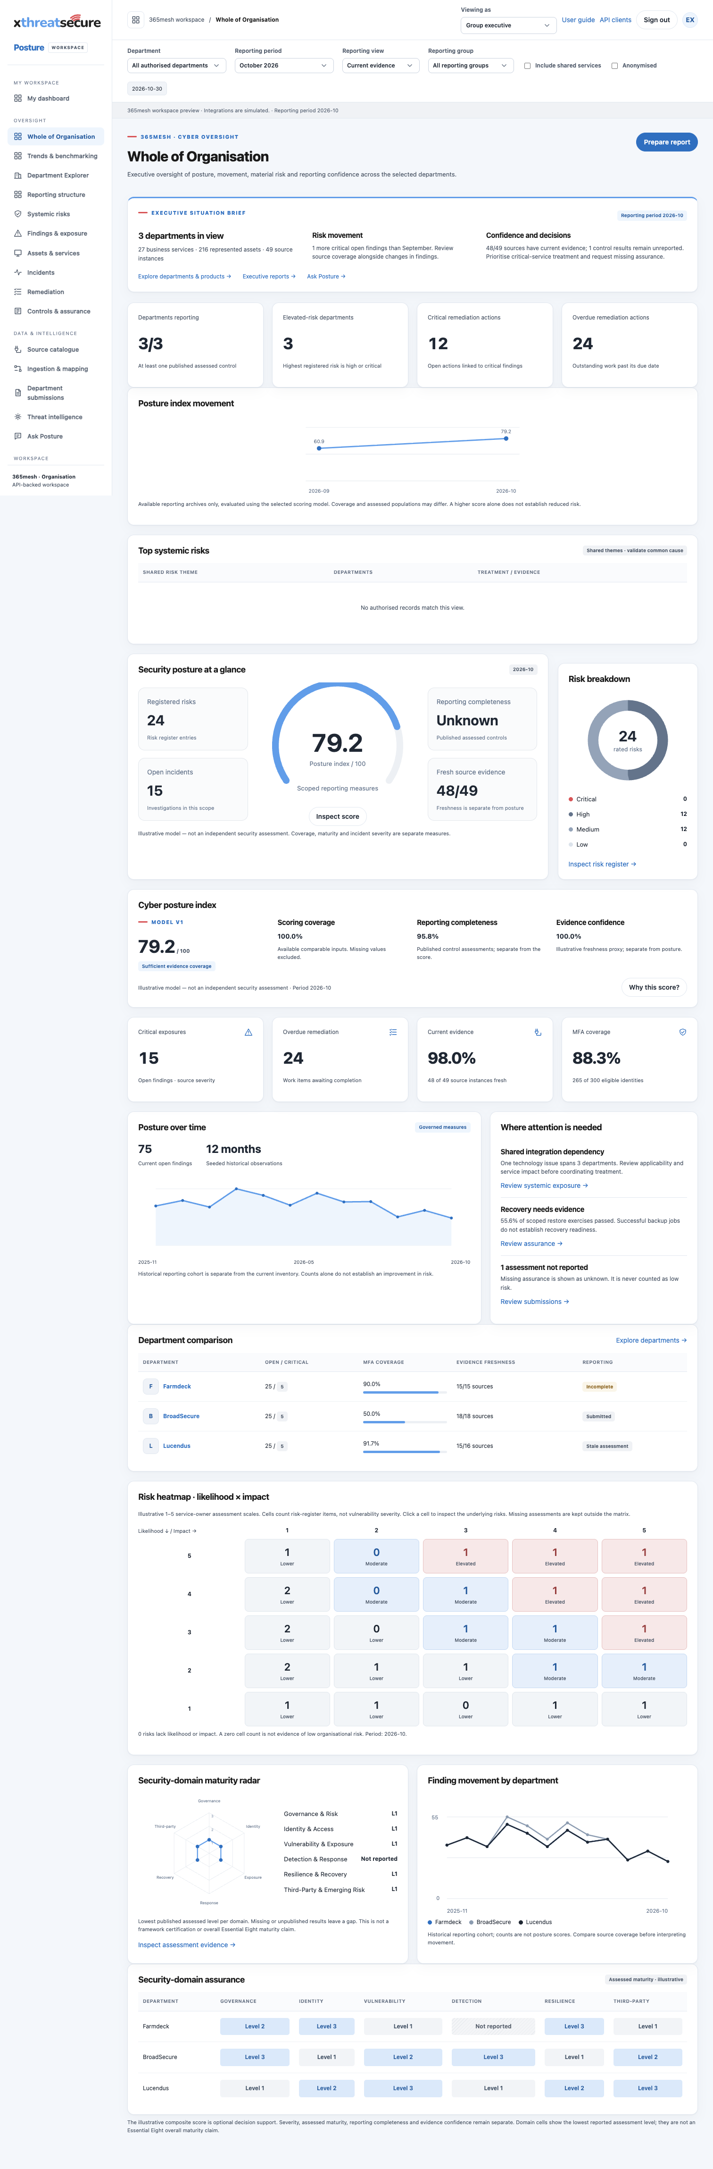This screenshot has height=2169, width=713.
Task: Click the Prepare report button
Action: pos(666,143)
